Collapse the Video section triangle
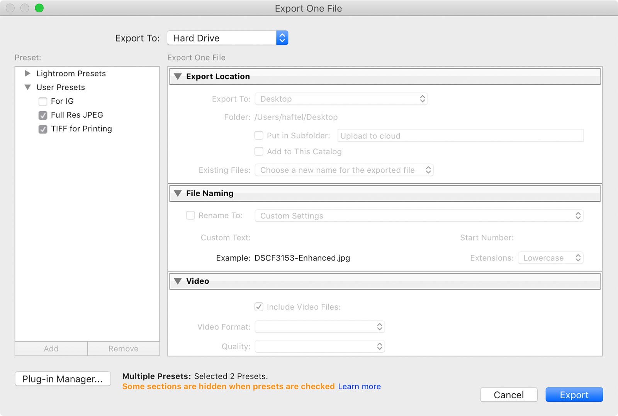 [x=178, y=281]
